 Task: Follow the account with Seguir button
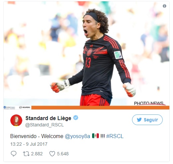147,120
